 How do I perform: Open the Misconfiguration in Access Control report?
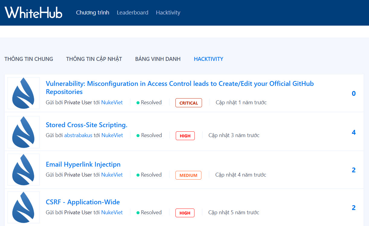pyautogui.click(x=180, y=88)
